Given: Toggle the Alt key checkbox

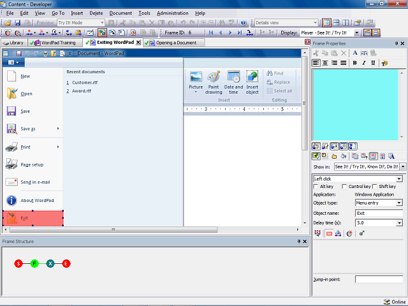Looking at the screenshot, I should (316, 186).
